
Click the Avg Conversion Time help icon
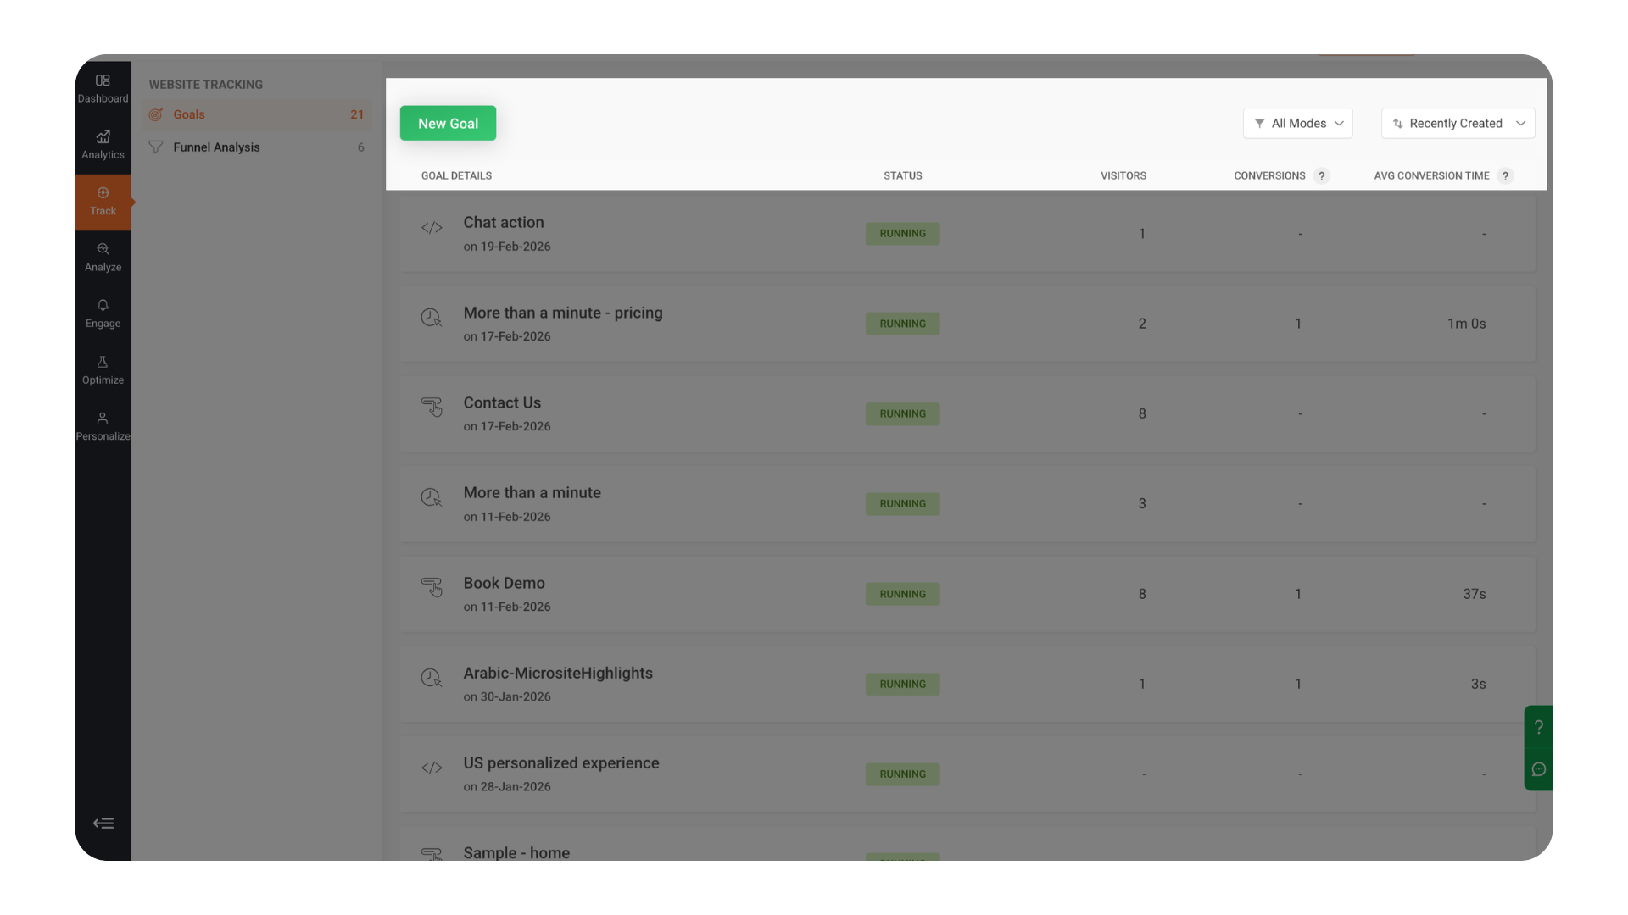tap(1505, 176)
